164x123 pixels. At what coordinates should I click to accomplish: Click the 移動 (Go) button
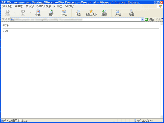tap(149, 20)
